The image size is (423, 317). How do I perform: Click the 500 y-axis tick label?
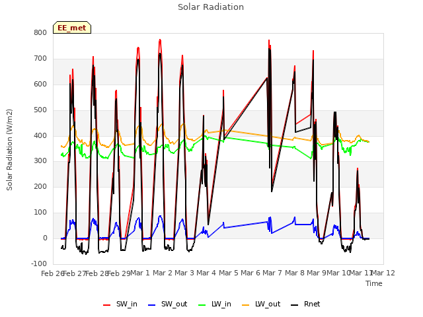point(40,110)
